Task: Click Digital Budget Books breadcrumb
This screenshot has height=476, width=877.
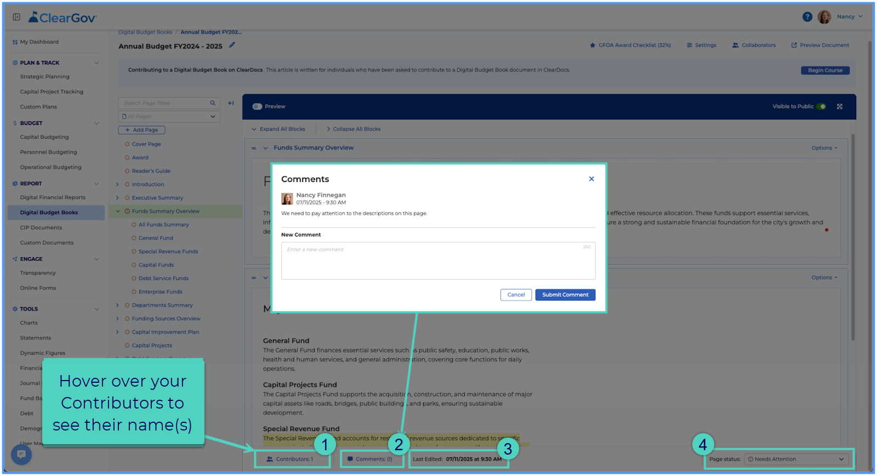Action: [145, 32]
